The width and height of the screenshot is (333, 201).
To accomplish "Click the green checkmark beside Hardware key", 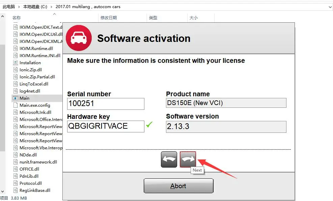I will coord(149,125).
